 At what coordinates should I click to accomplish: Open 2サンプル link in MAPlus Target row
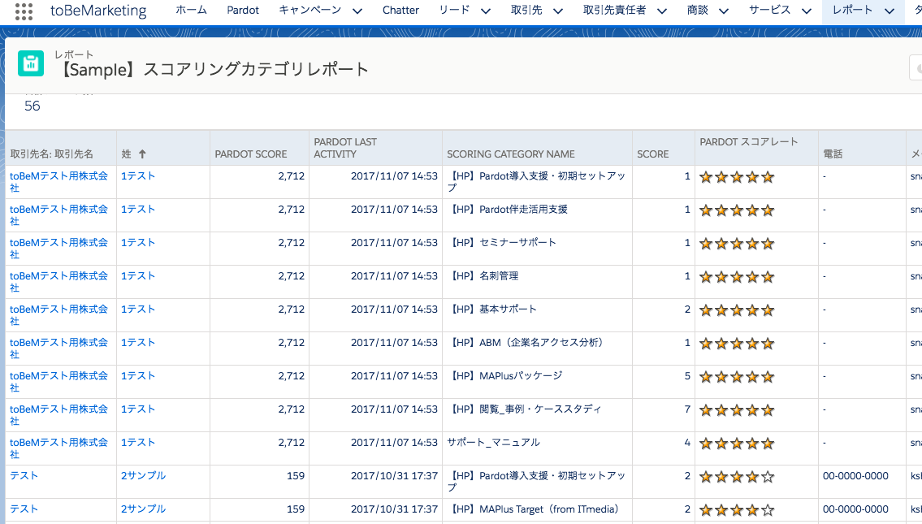click(144, 509)
